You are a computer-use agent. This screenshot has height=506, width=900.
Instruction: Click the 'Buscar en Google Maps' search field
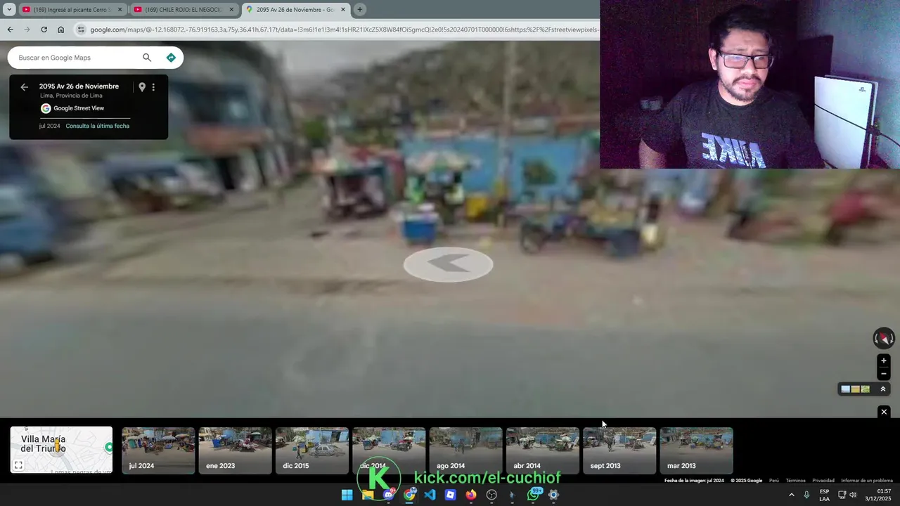[77, 58]
